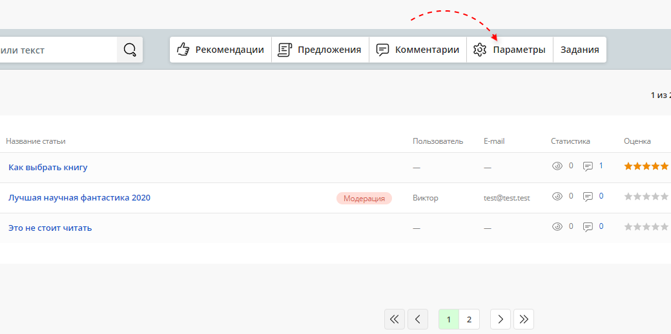Click the comments icon for Лучшая научная фантастика 2020
The width and height of the screenshot is (671, 334).
pyautogui.click(x=588, y=197)
